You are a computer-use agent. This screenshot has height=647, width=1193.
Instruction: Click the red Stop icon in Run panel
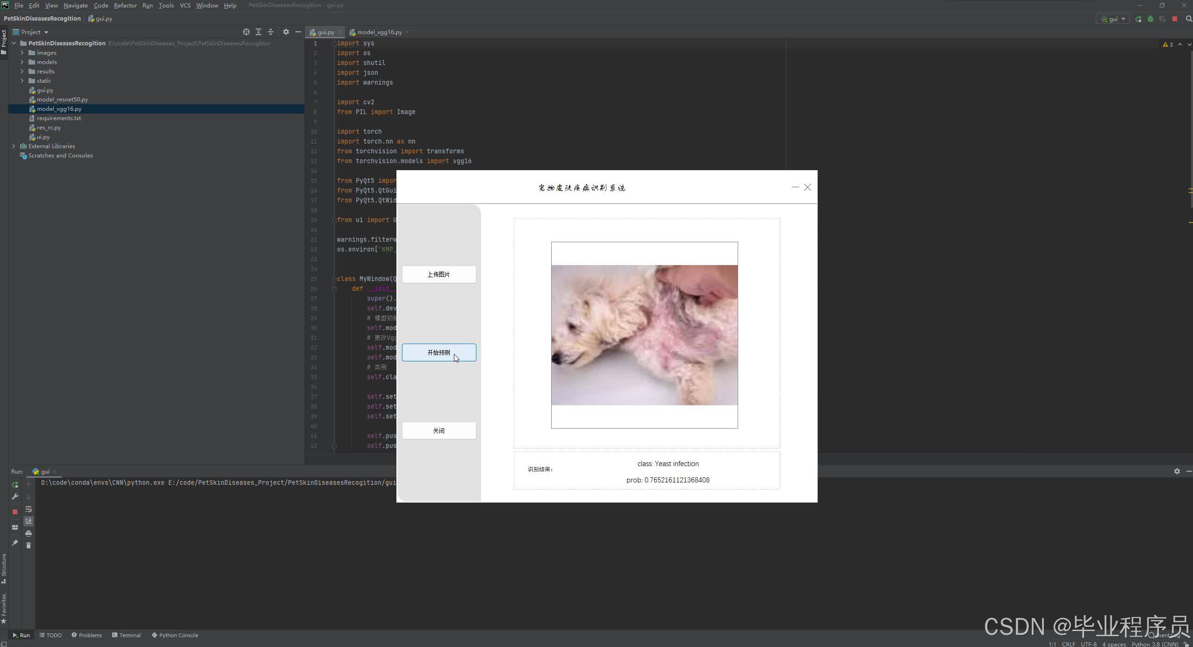(15, 512)
